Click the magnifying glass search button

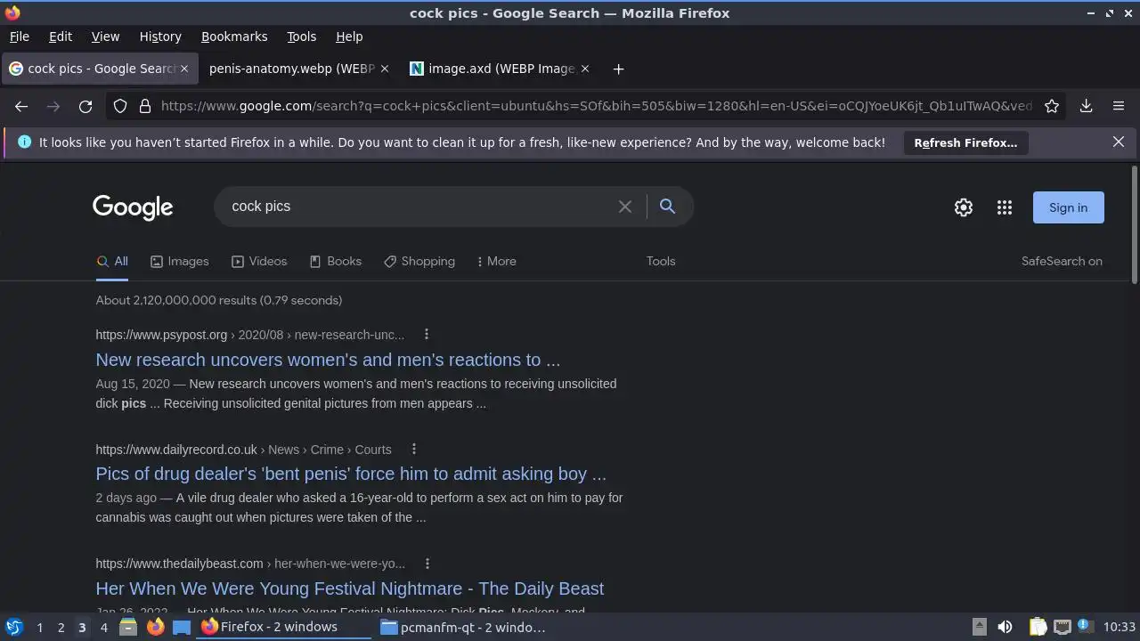[x=667, y=207]
